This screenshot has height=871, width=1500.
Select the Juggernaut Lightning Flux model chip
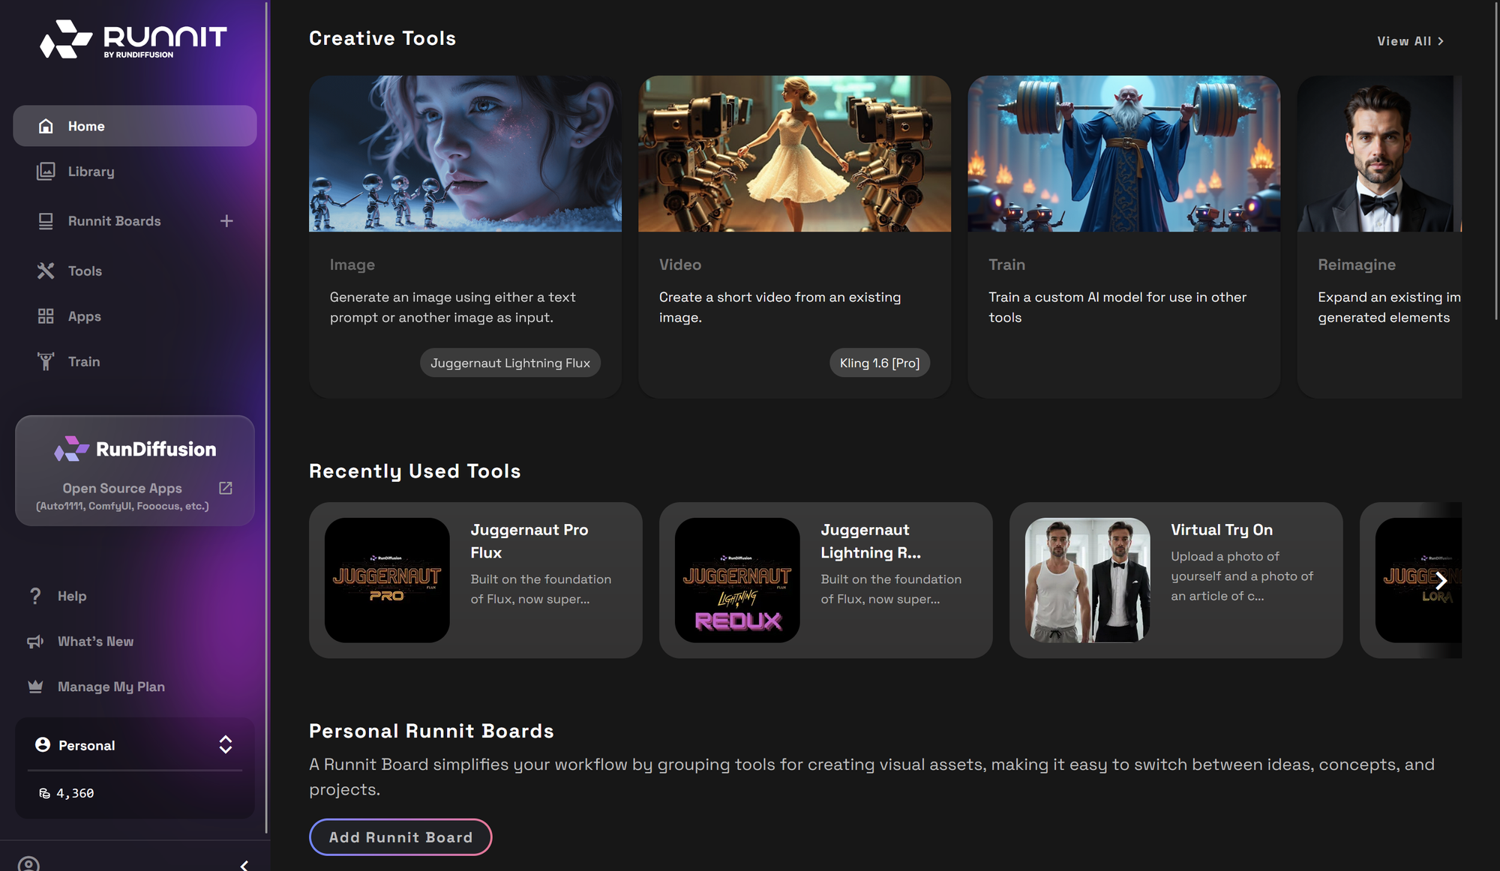click(x=510, y=363)
